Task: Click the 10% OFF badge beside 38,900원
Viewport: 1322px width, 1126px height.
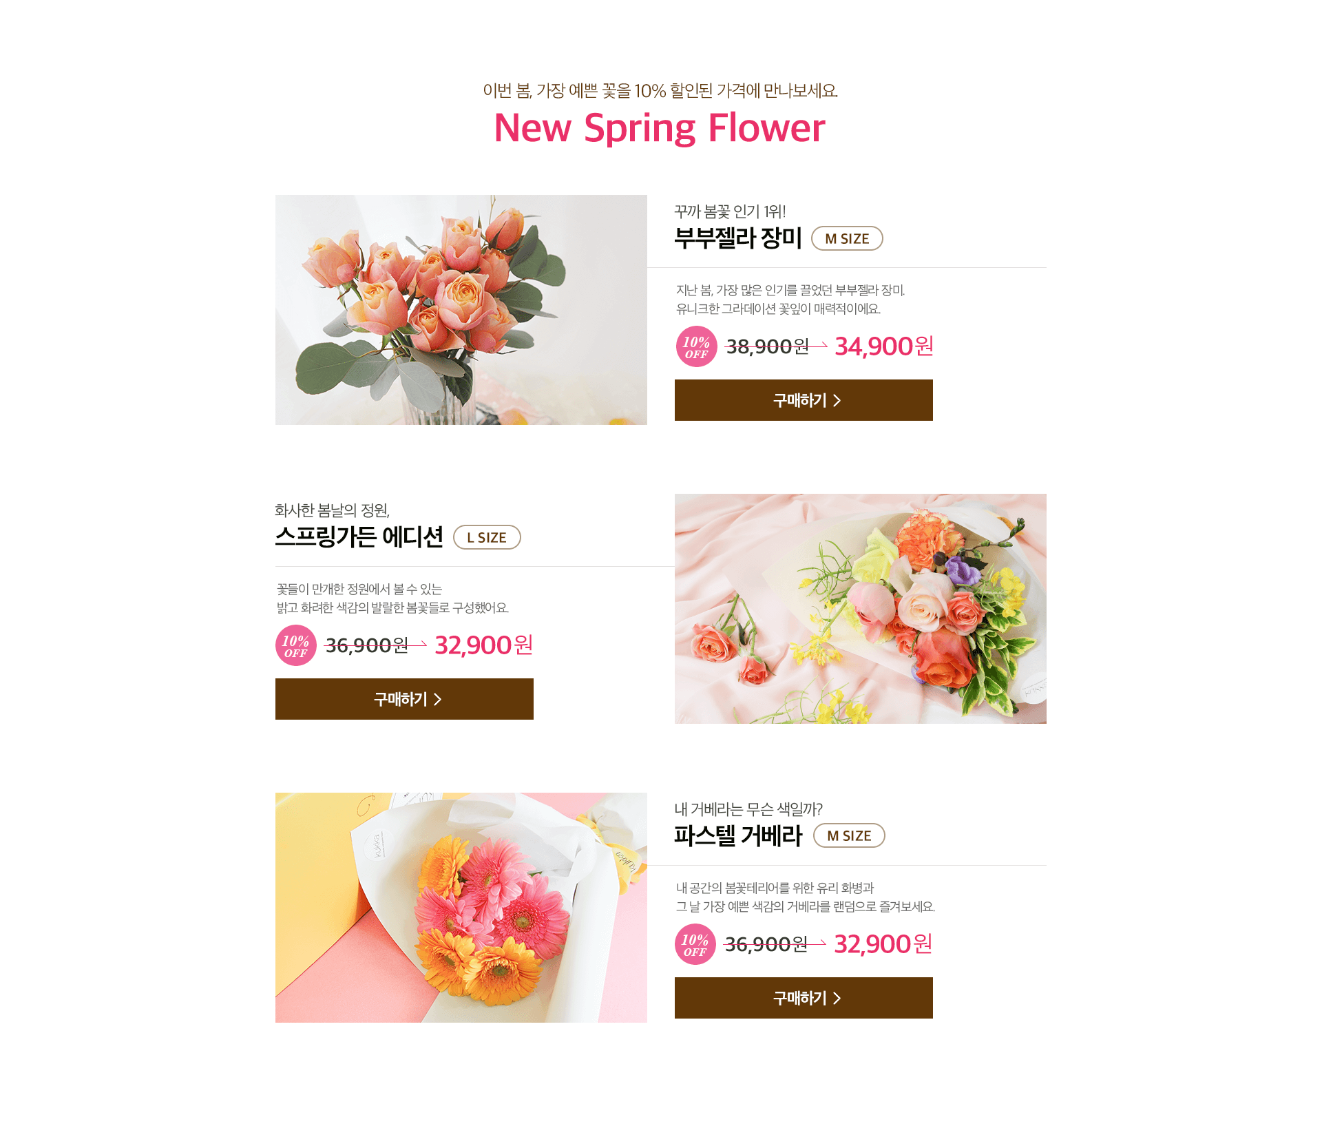Action: coord(696,346)
